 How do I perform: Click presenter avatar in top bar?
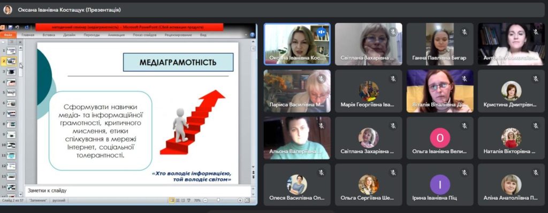click(x=7, y=10)
